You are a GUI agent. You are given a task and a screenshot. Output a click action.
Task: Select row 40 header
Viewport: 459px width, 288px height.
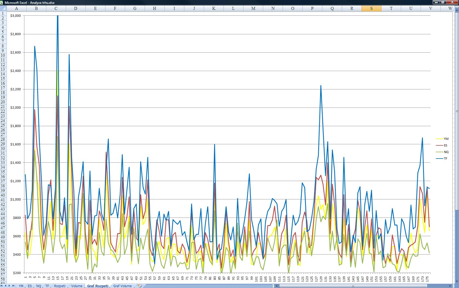(3, 195)
